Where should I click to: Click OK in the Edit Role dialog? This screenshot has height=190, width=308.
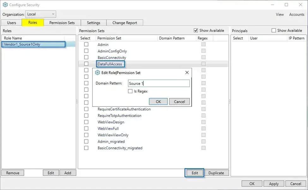pos(158,101)
